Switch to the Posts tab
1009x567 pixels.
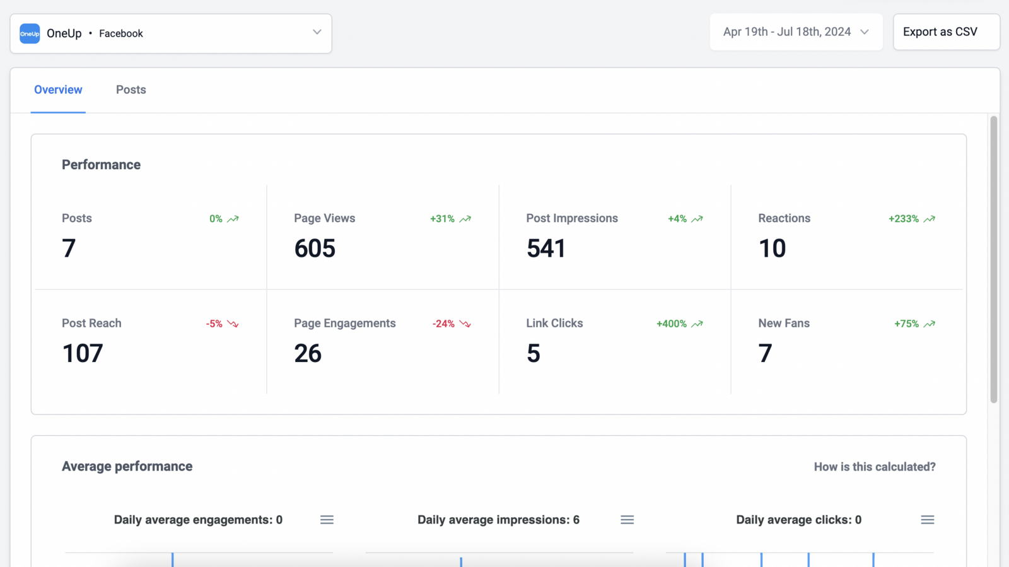click(x=131, y=90)
